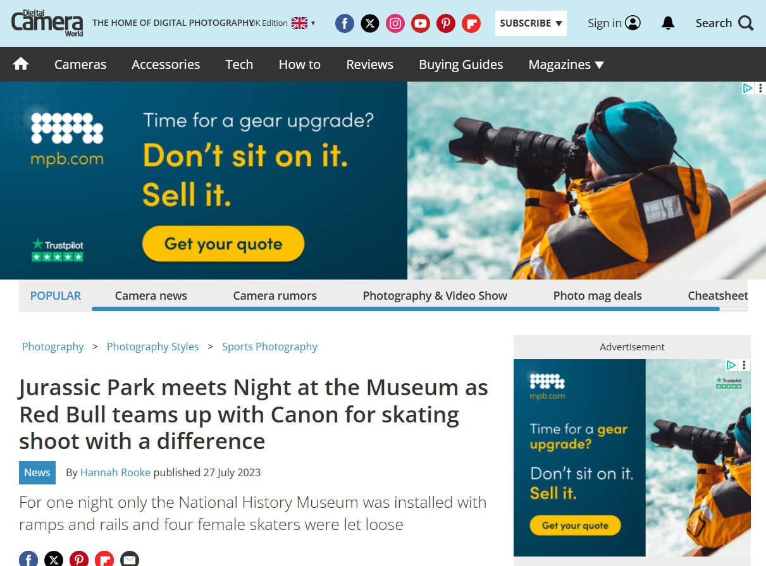766x566 pixels.
Task: Open the Buying Guides menu item
Action: 460,65
